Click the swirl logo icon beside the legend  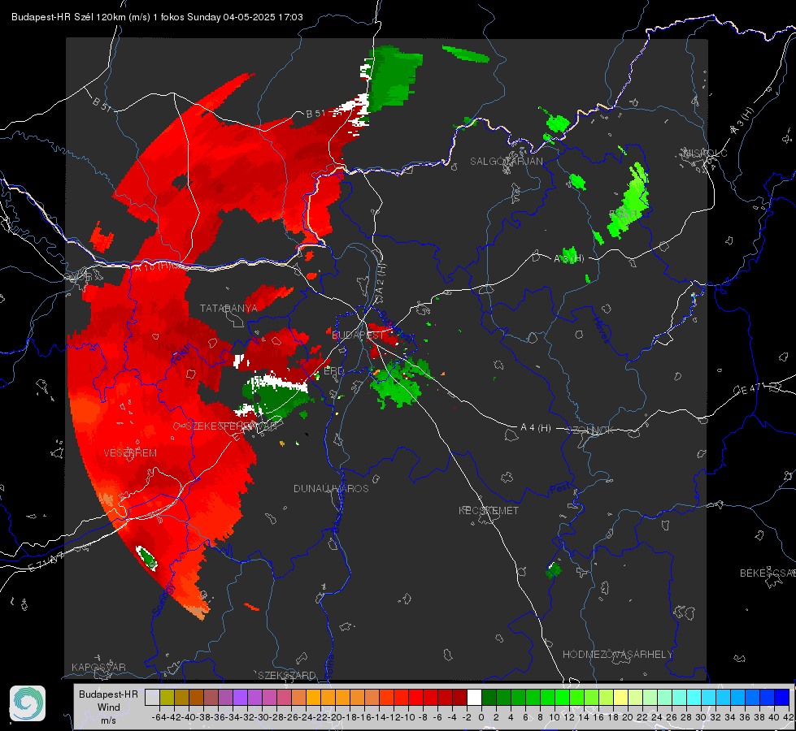pyautogui.click(x=28, y=703)
